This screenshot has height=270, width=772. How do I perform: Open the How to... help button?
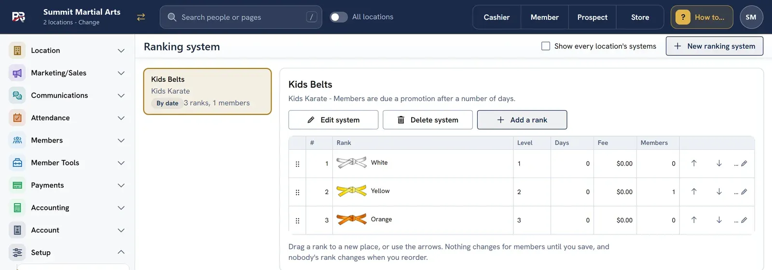point(702,17)
